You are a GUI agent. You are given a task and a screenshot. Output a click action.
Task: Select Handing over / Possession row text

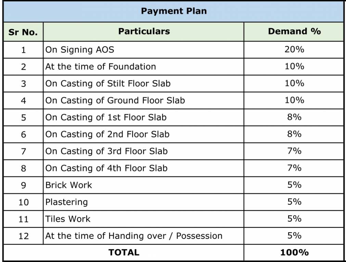[x=134, y=236]
